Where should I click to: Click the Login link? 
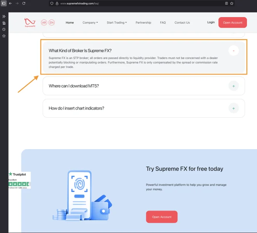211,22
